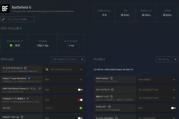Expand the スケーリング モード dropdown
179x119 pixels.
tap(157, 90)
